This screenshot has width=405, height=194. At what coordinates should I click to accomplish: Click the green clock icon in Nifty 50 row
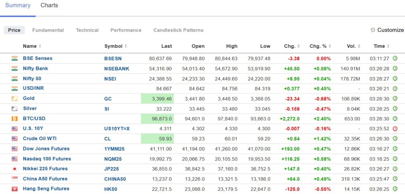(395, 78)
